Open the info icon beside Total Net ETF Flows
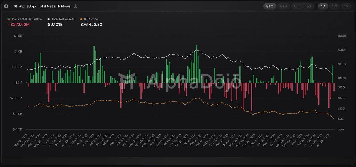 tap(75, 6)
